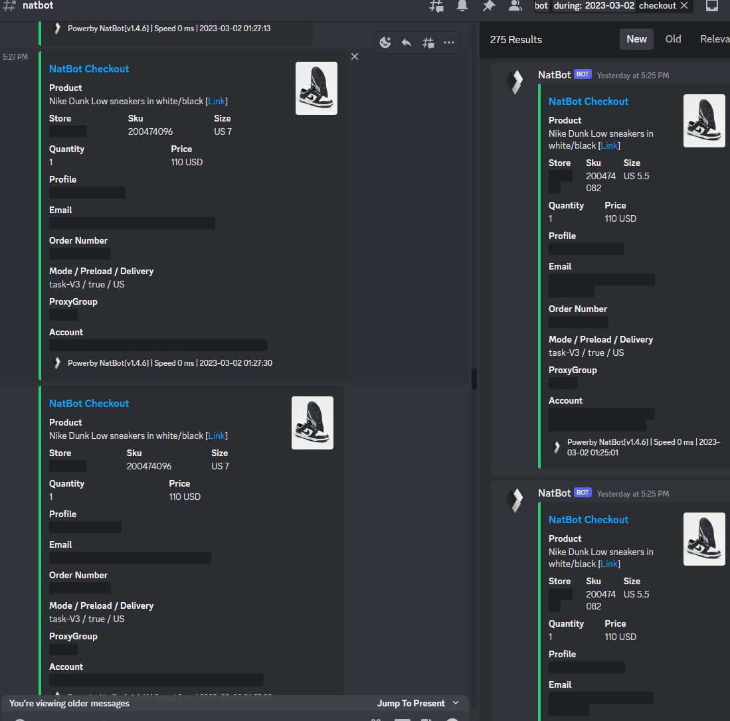
Task: Click the 5:27 PM message timestamp
Action: (15, 57)
